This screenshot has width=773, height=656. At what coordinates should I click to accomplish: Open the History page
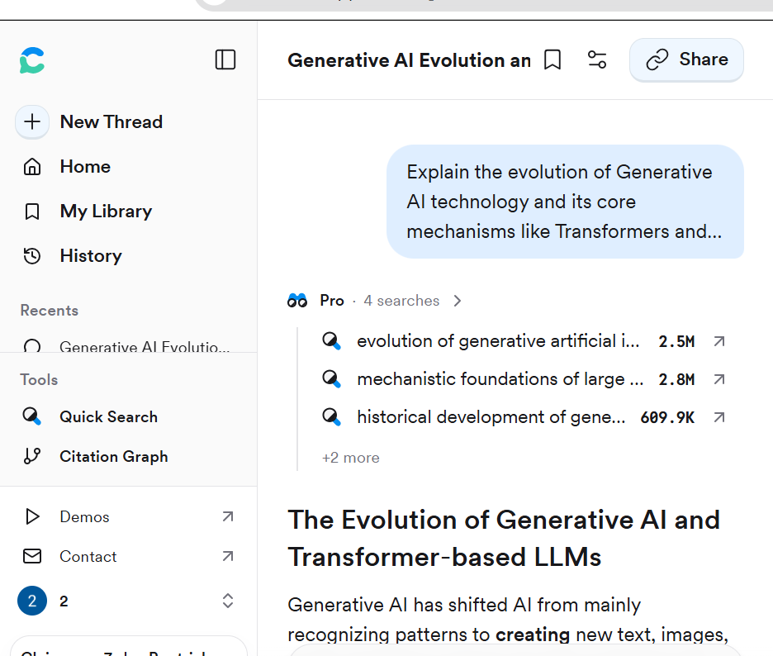(90, 256)
